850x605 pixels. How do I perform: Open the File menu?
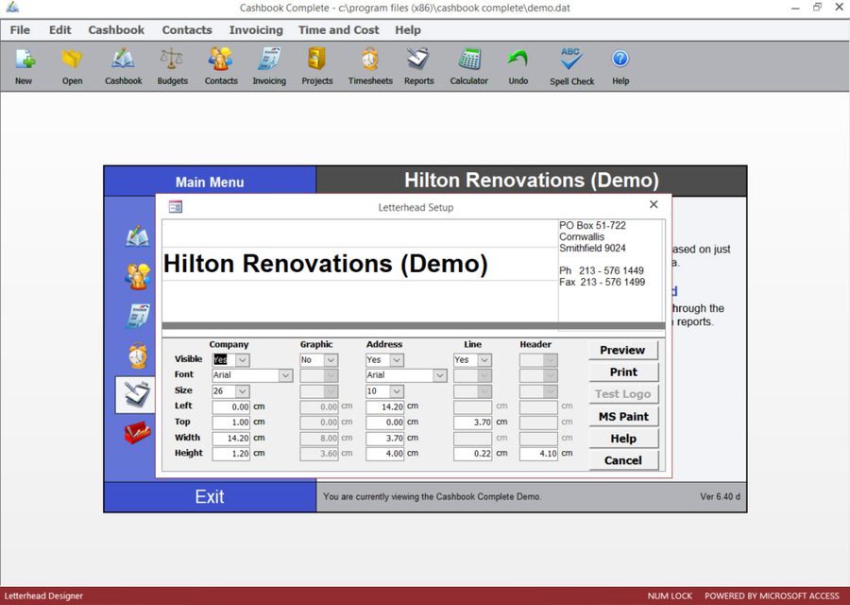point(20,30)
